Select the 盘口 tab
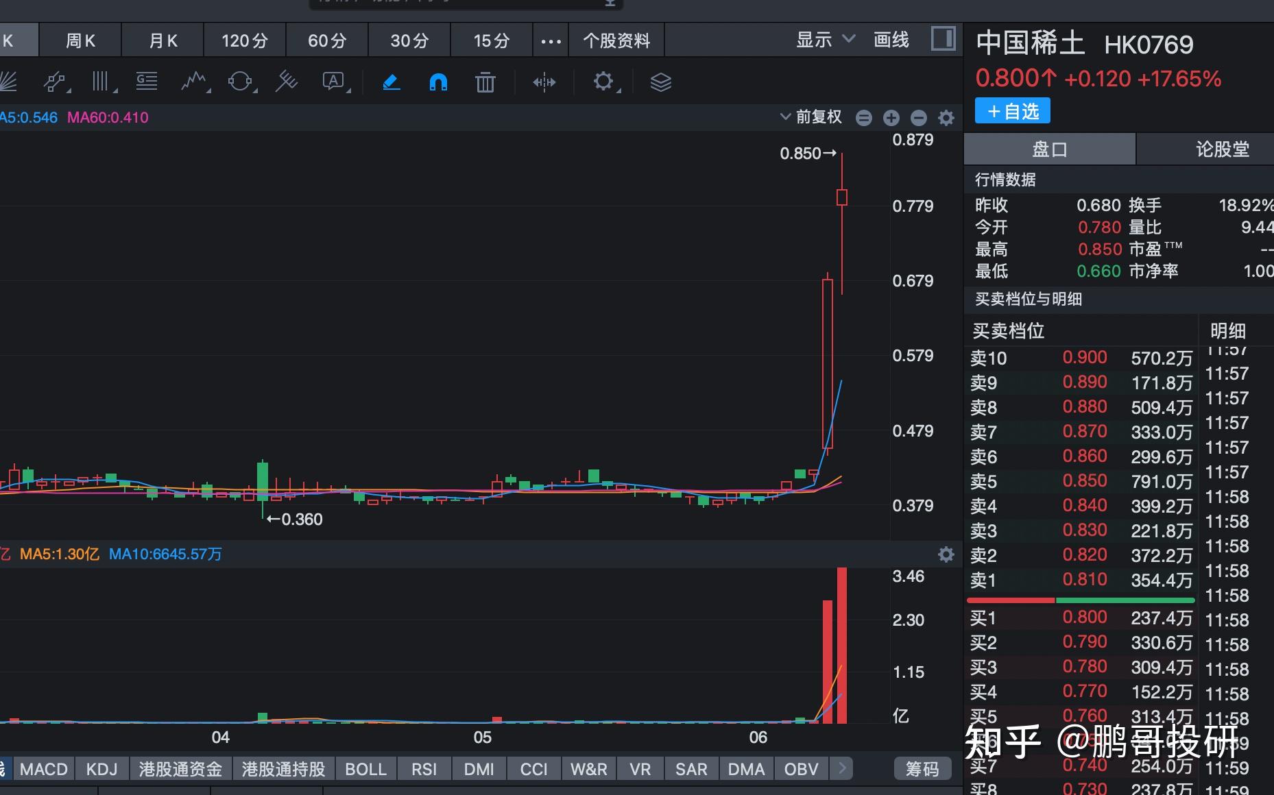Viewport: 1274px width, 795px height. coord(1049,149)
